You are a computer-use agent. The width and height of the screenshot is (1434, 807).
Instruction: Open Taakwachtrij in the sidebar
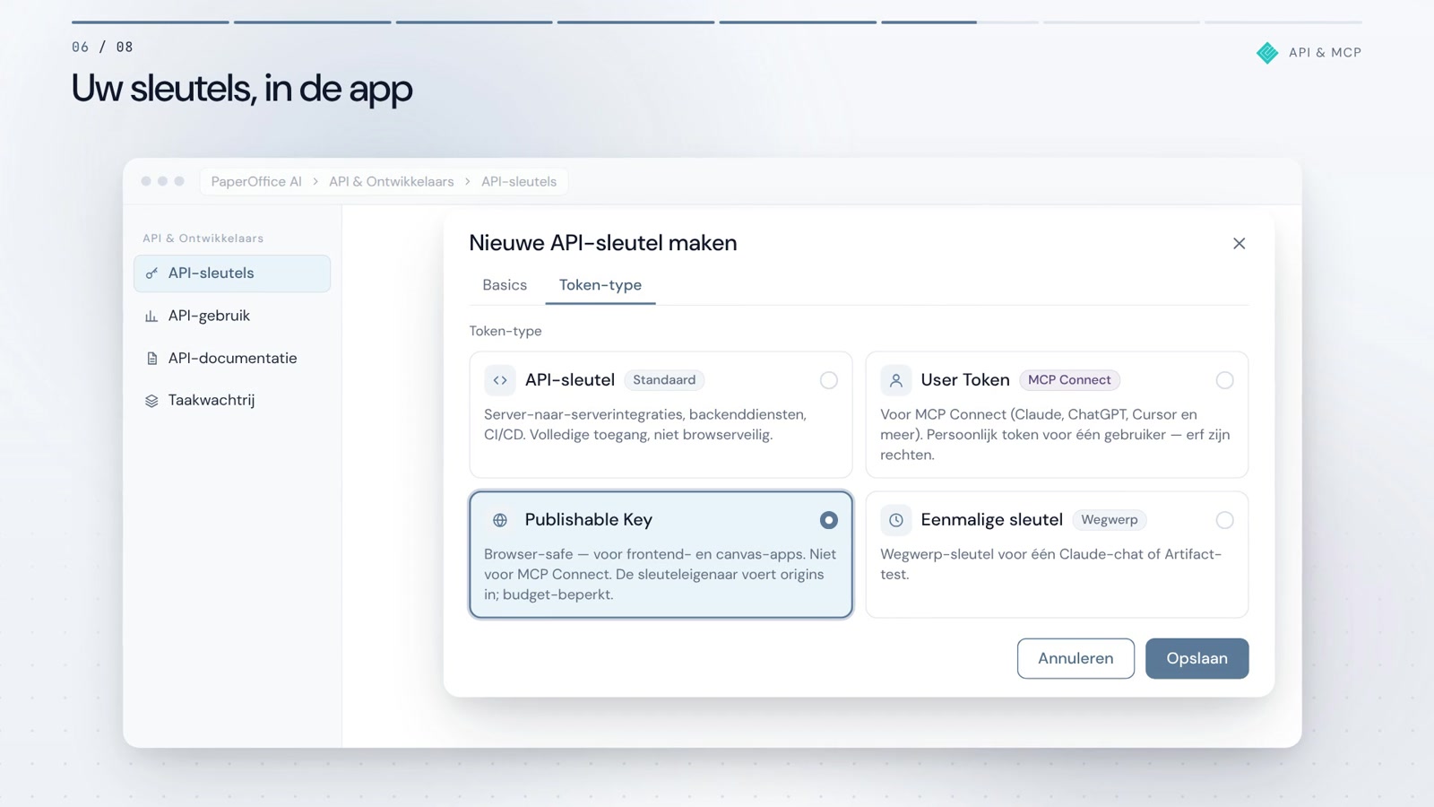coord(232,400)
